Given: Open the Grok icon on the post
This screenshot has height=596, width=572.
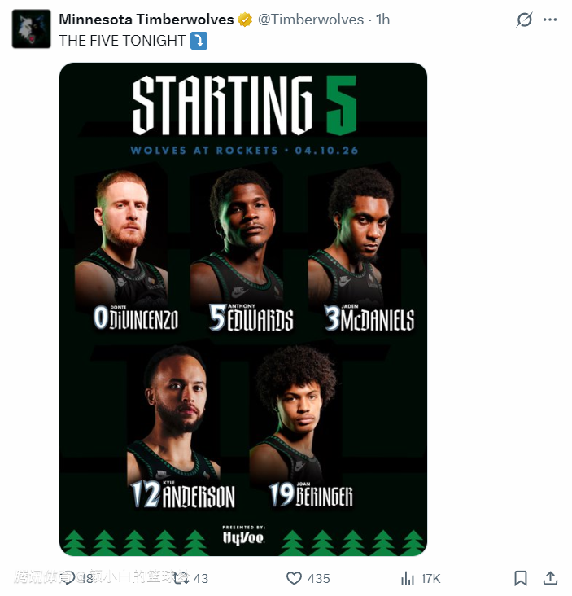Looking at the screenshot, I should tap(525, 20).
